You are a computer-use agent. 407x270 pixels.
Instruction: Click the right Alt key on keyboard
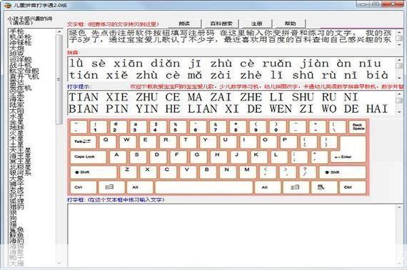point(268,187)
